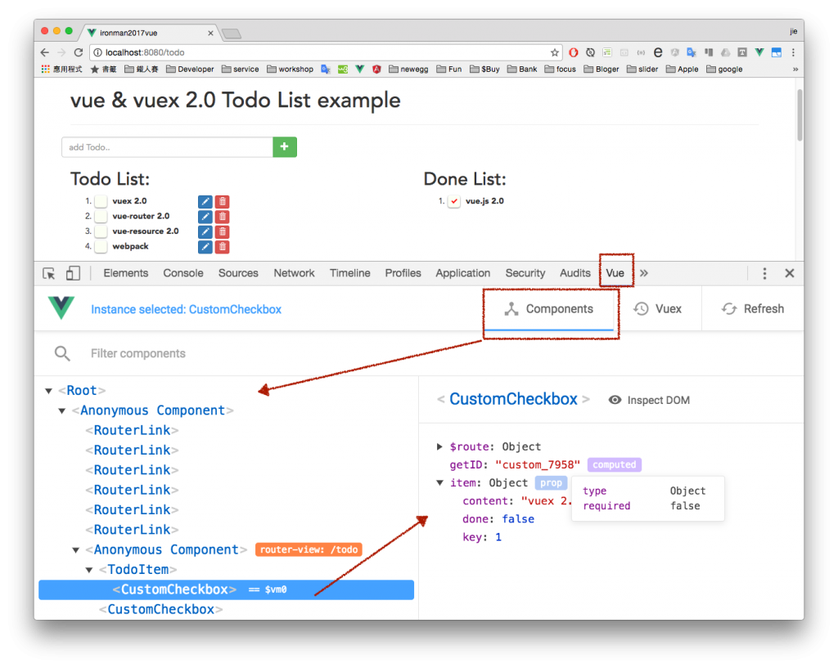This screenshot has height=668, width=838.
Task: Open the google bookmarks folder
Action: 725,69
